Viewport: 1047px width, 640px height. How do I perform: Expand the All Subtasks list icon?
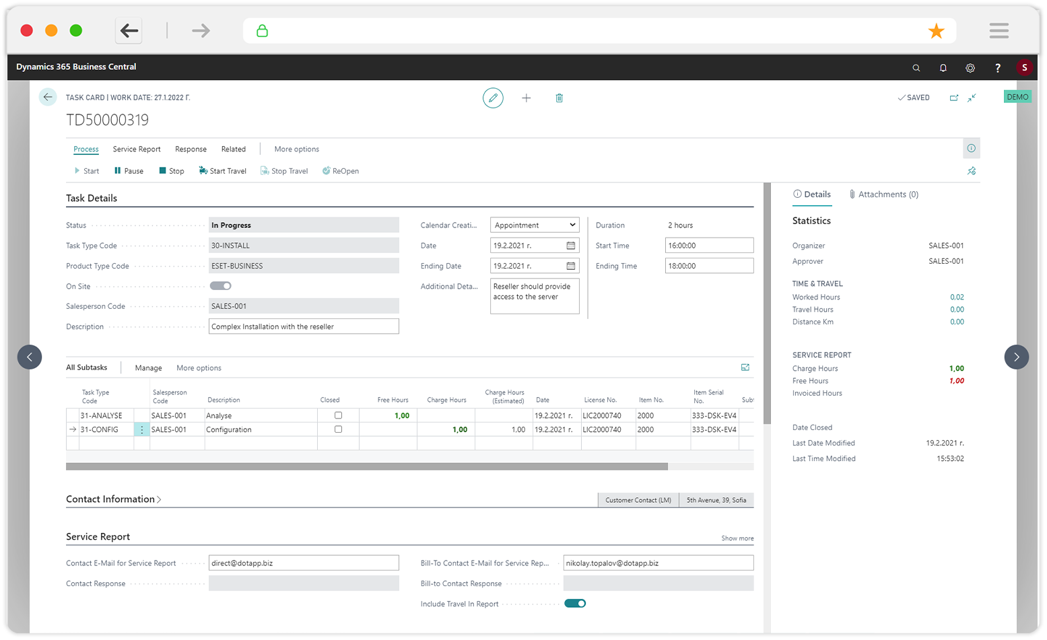click(x=745, y=367)
